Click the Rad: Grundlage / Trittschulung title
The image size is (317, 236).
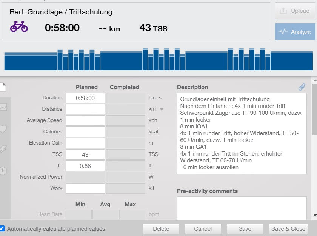tap(60, 12)
